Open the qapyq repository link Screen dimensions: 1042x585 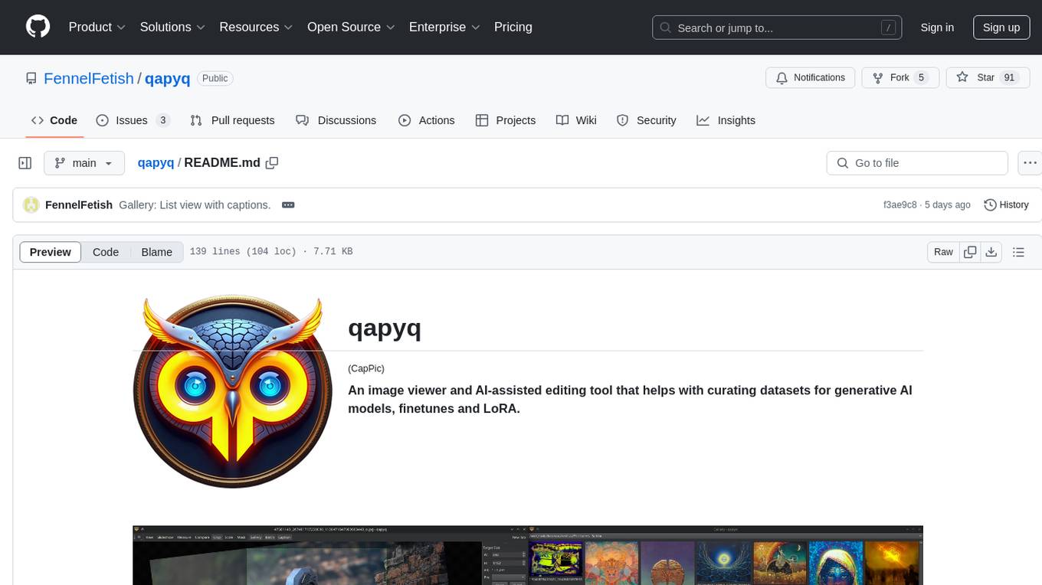click(167, 78)
